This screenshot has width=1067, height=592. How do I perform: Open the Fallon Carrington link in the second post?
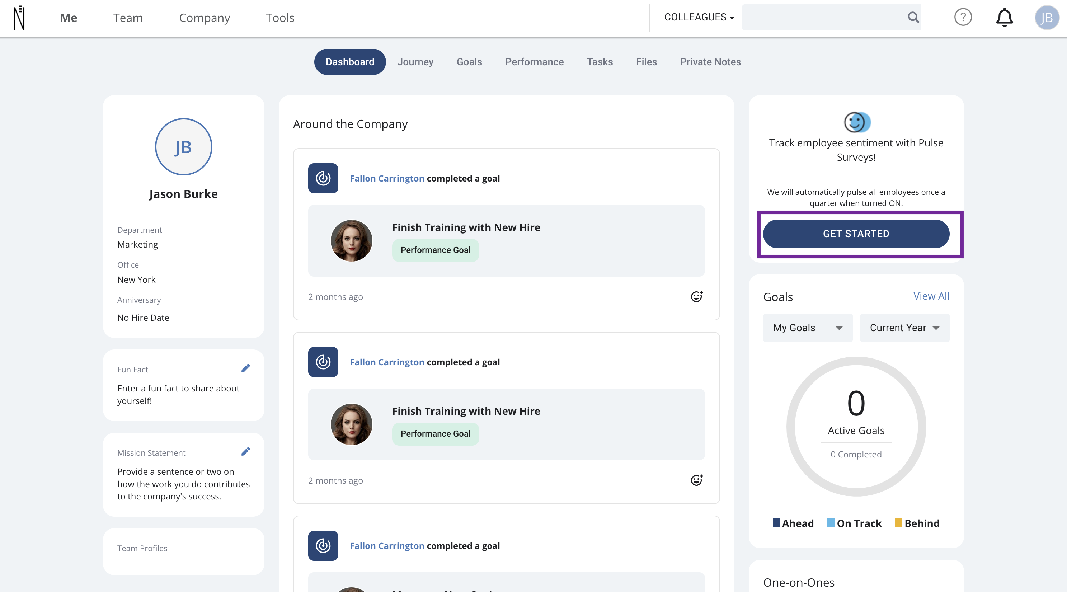tap(387, 362)
